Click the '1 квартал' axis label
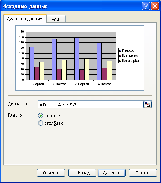The width and height of the screenshot is (161, 183). (x=37, y=84)
